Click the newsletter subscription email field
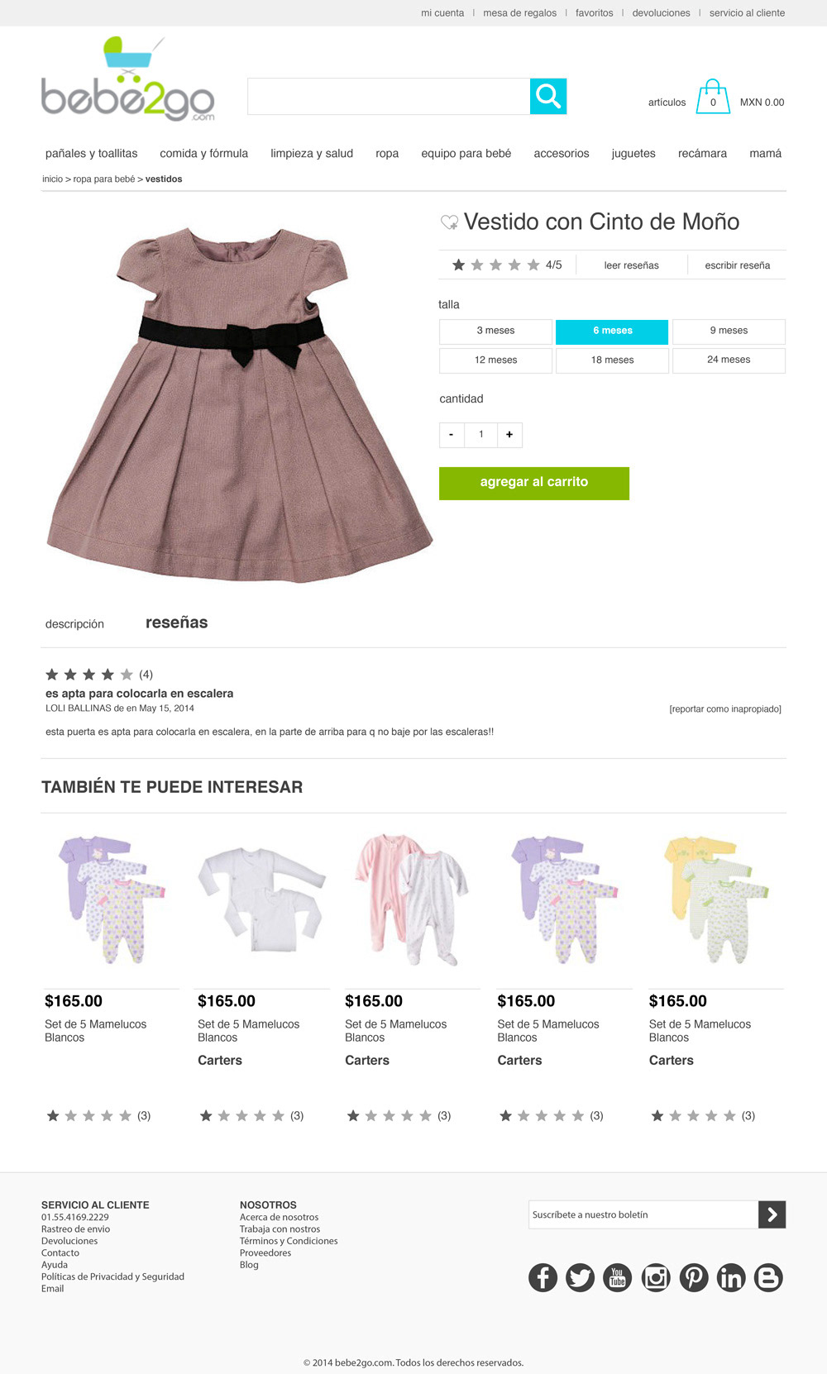The image size is (827, 1374). pyautogui.click(x=643, y=1214)
